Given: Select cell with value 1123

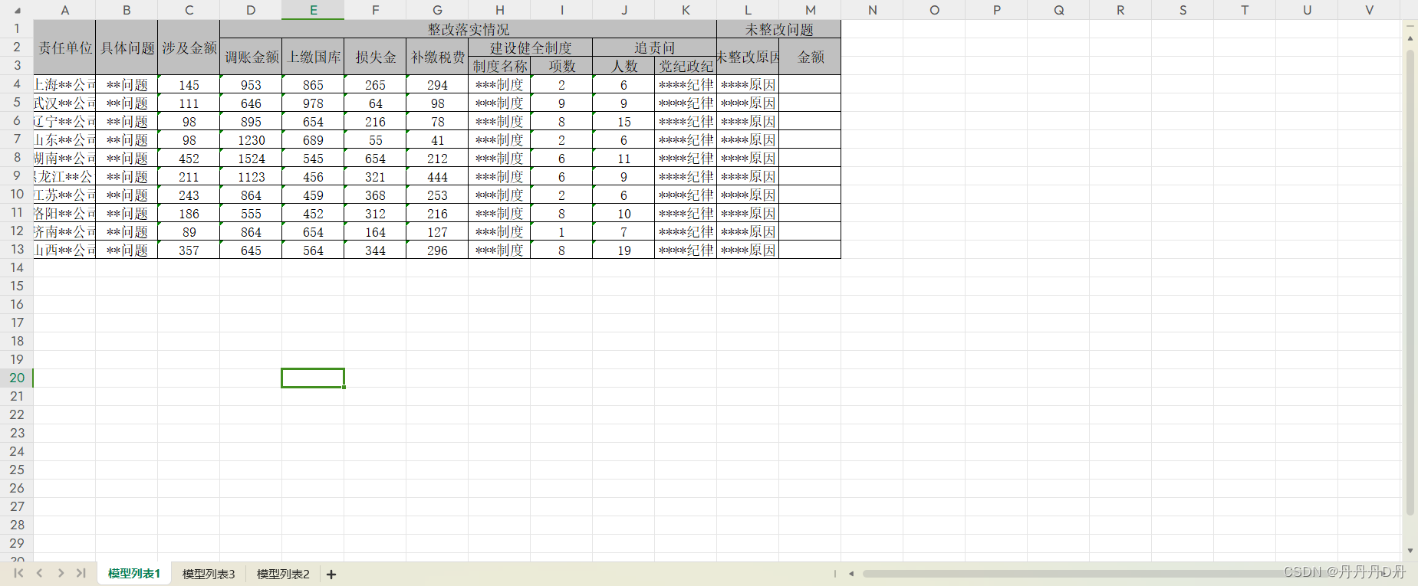Looking at the screenshot, I should [251, 176].
